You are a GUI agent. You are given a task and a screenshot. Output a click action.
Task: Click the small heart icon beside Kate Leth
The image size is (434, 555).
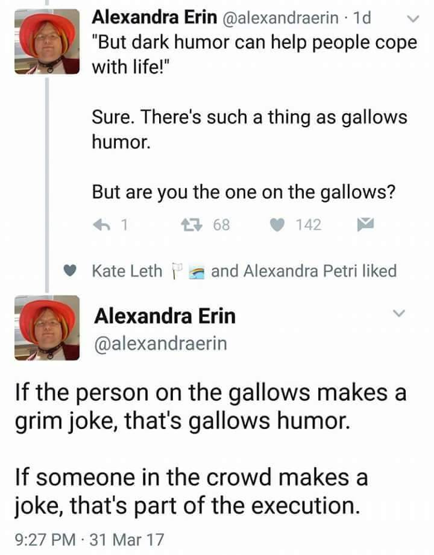tap(70, 271)
